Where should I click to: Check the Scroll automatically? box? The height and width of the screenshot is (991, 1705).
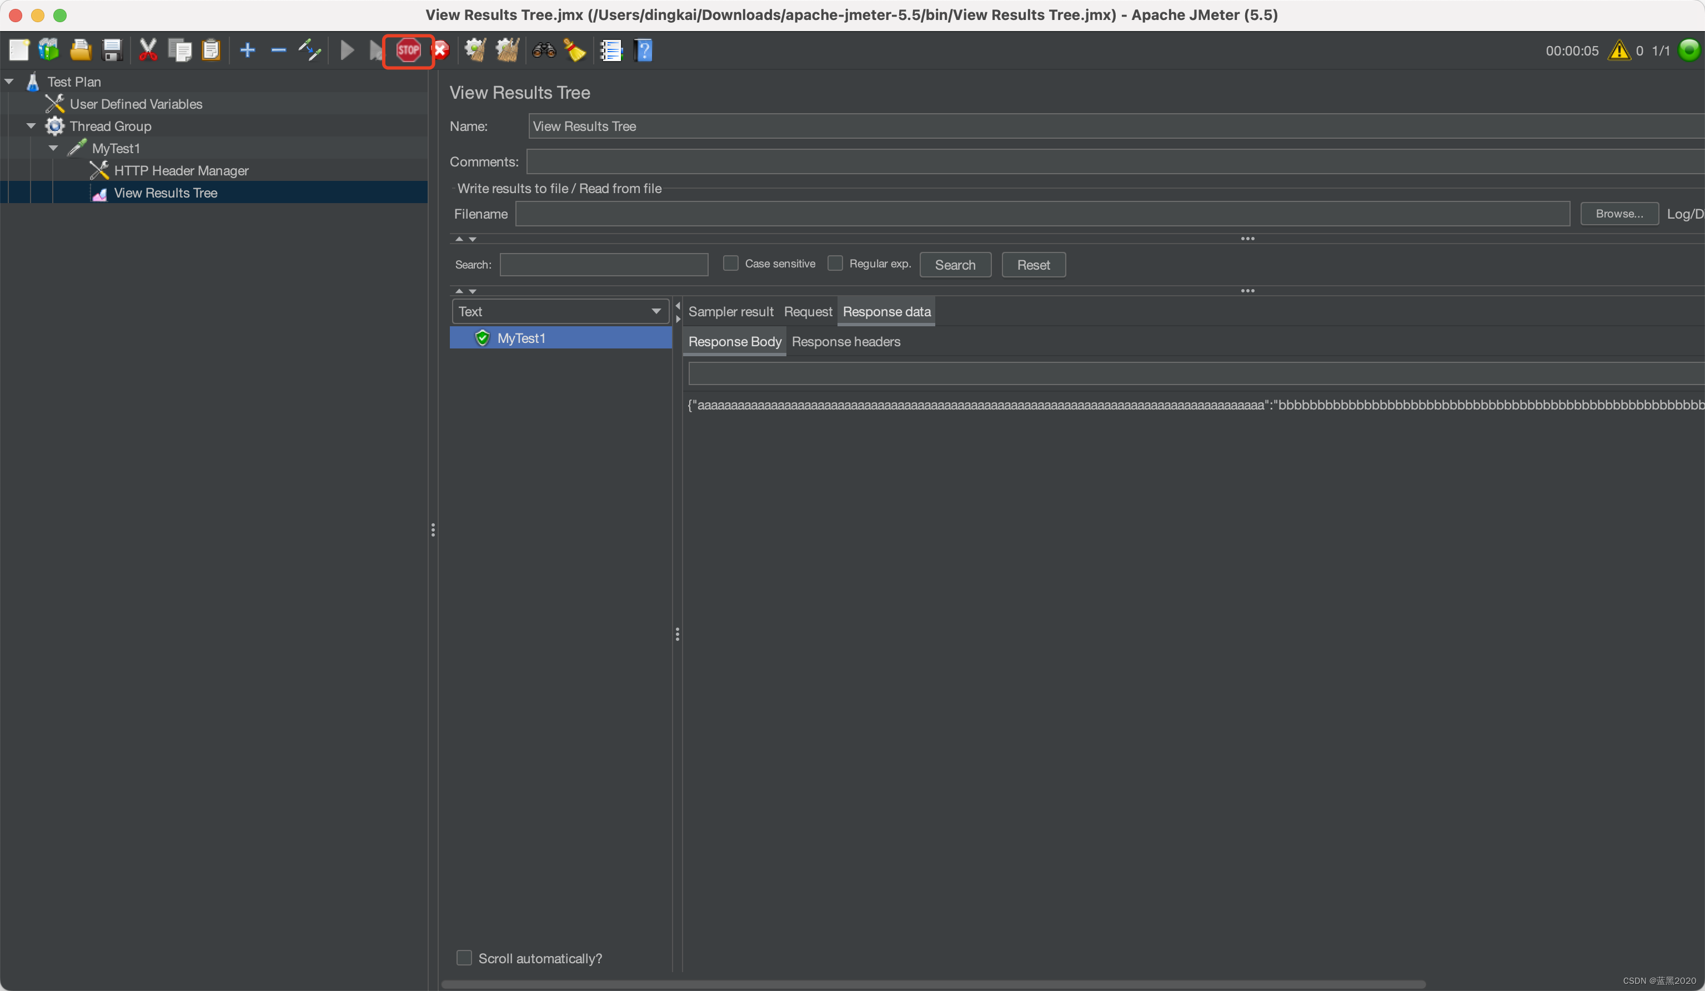click(x=464, y=957)
